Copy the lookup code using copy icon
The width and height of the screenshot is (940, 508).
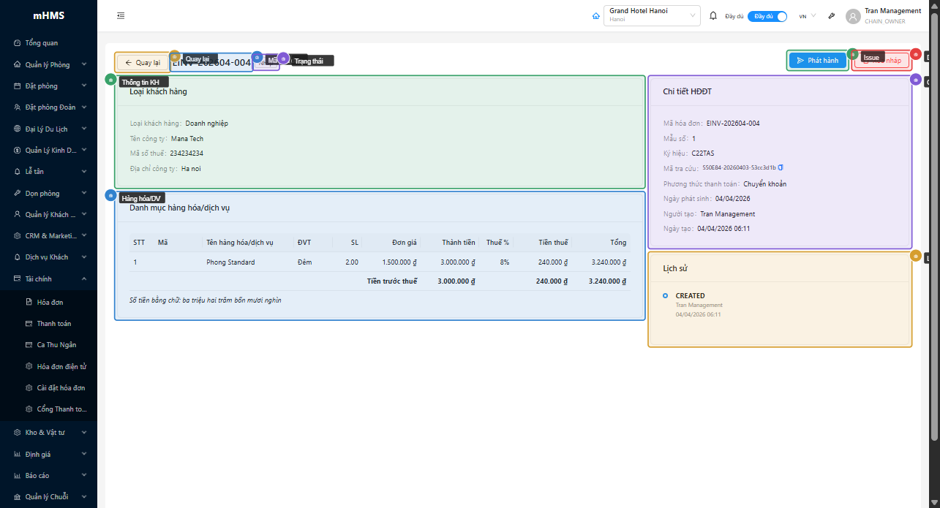781,168
